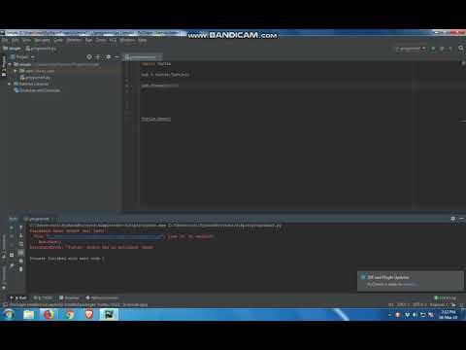
Task: Open the Run menu
Action: (x=88, y=40)
